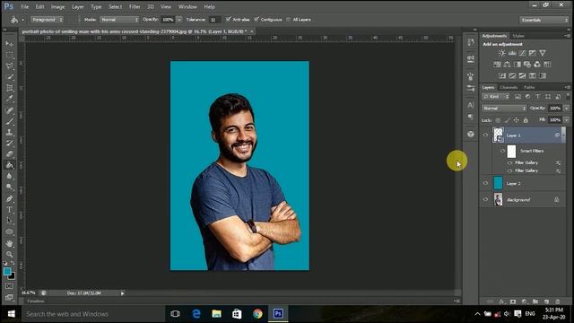The width and height of the screenshot is (574, 323).
Task: Toggle Background layer visibility eye
Action: coord(485,199)
